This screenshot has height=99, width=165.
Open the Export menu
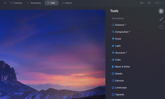(x=67, y=3)
